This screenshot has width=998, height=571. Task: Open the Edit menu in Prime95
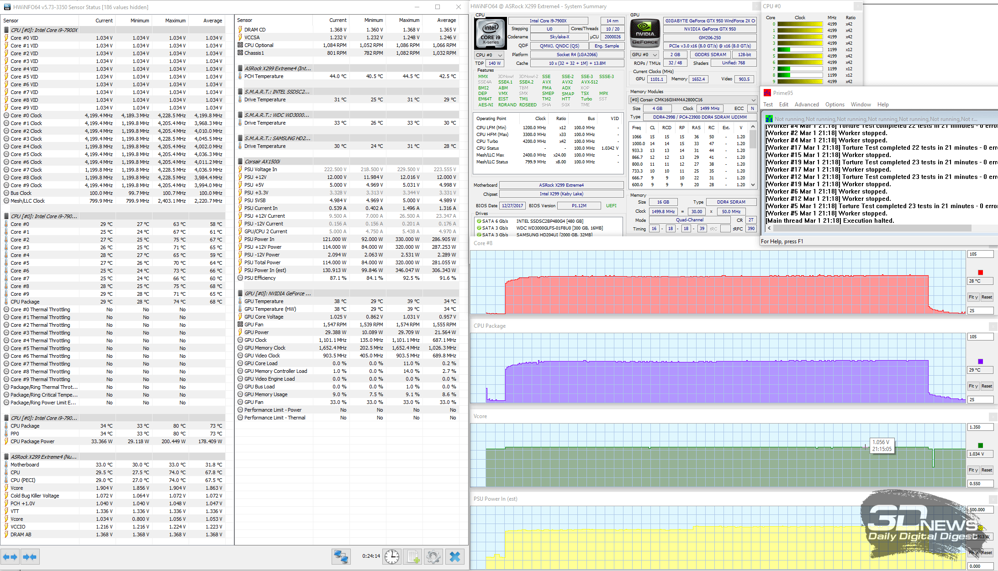tap(784, 105)
